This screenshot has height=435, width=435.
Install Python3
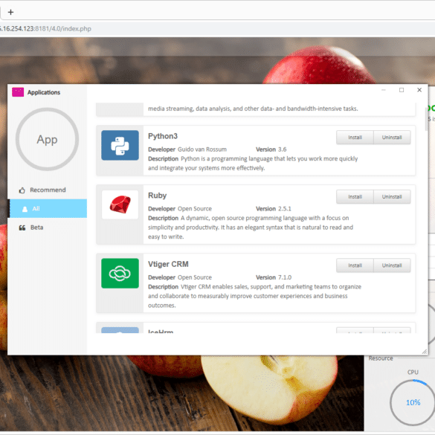click(355, 138)
